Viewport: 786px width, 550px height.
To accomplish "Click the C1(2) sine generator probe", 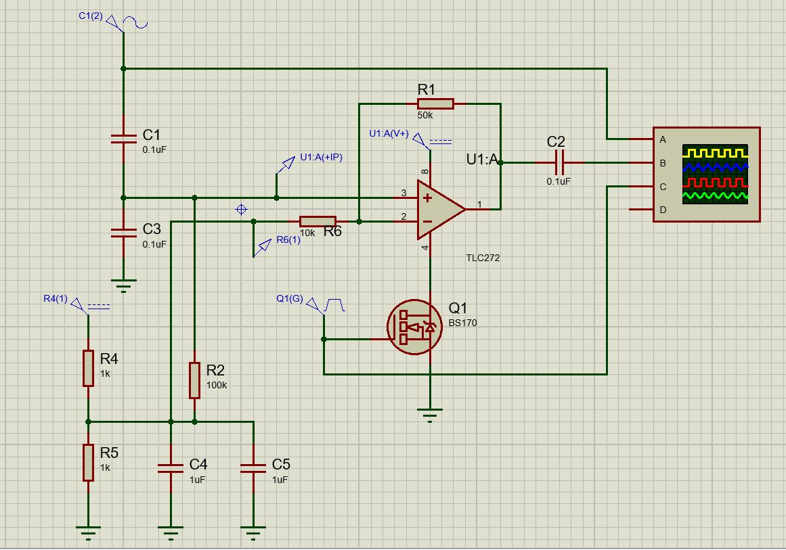I will coord(127,23).
